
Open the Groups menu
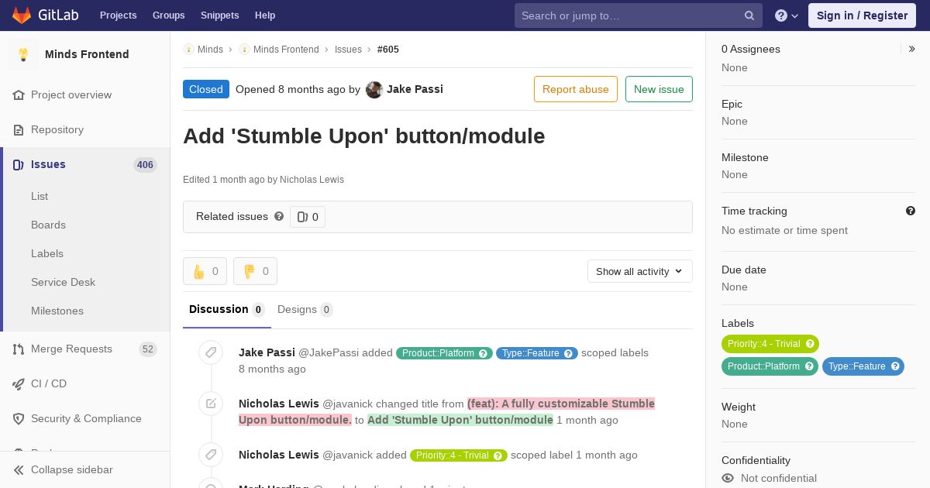coord(169,15)
